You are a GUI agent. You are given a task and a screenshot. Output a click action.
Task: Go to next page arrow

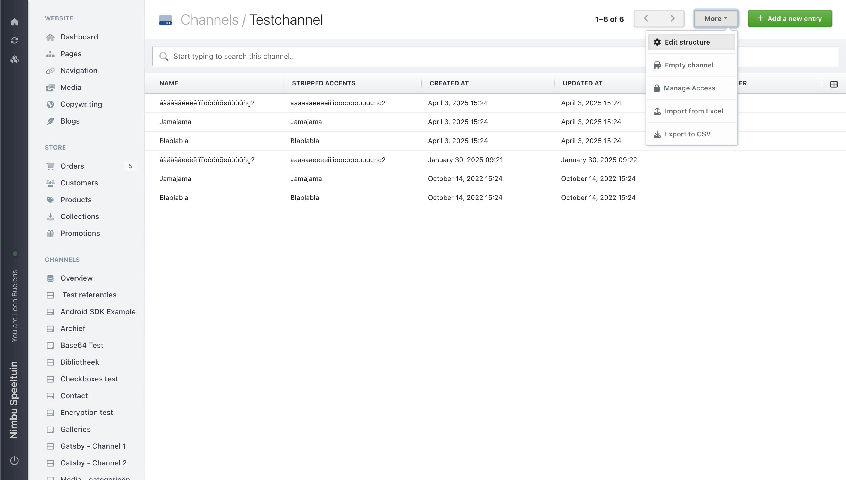tap(672, 18)
